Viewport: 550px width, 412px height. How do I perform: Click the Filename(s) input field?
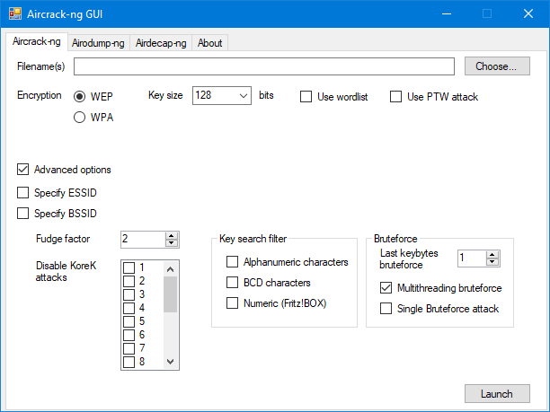point(264,66)
